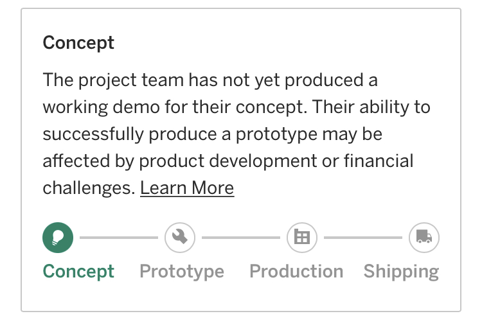Click the green Concept lightbulb icon
This screenshot has width=482, height=316.
[x=58, y=238]
